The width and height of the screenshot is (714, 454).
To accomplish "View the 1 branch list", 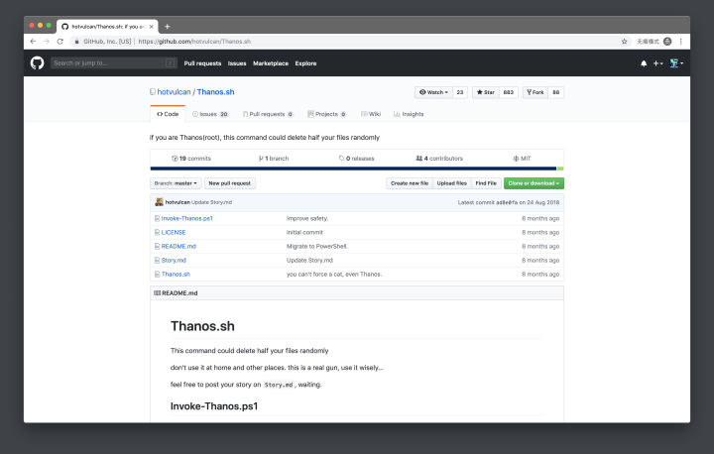I will 274,159.
